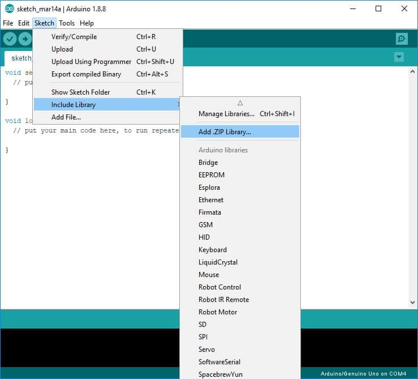Include the Robot IR Remote library
The width and height of the screenshot is (418, 379).
[240, 300]
